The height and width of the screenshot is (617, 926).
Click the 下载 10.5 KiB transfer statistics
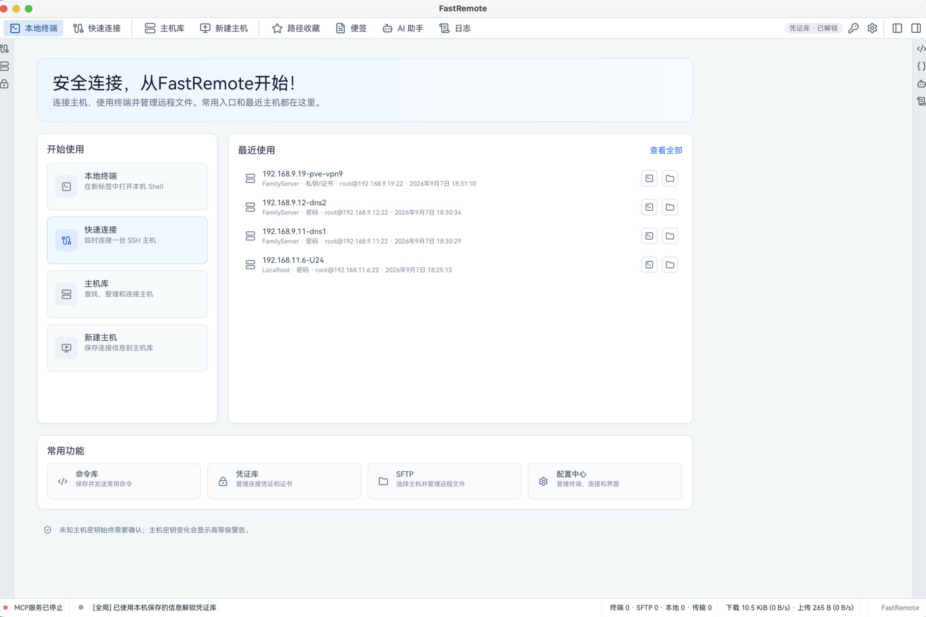pos(790,607)
